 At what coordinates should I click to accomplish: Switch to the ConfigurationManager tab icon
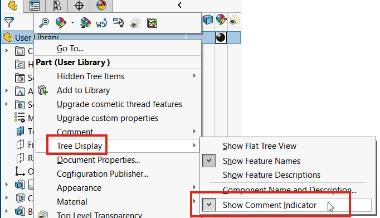(56, 6)
